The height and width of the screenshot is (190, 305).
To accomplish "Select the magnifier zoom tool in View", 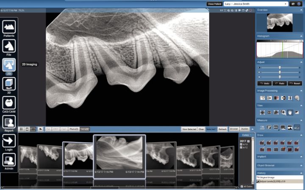I will pos(283,112).
